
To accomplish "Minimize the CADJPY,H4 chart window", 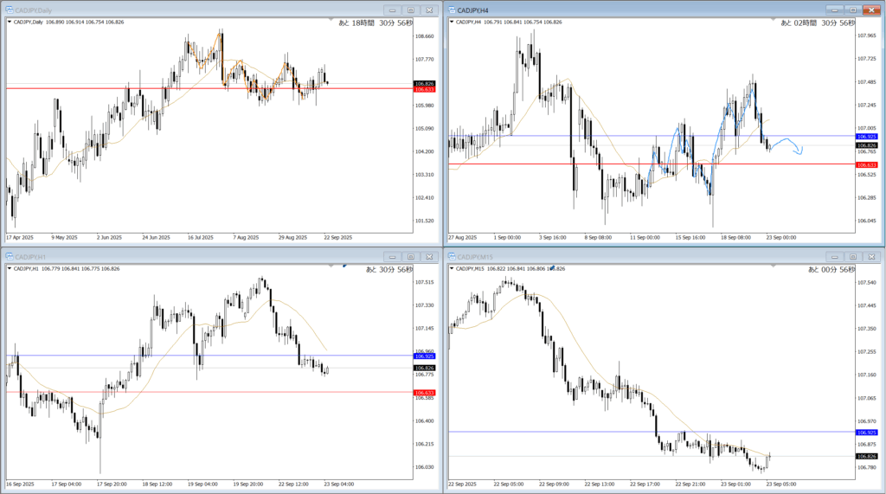I will tap(833, 10).
